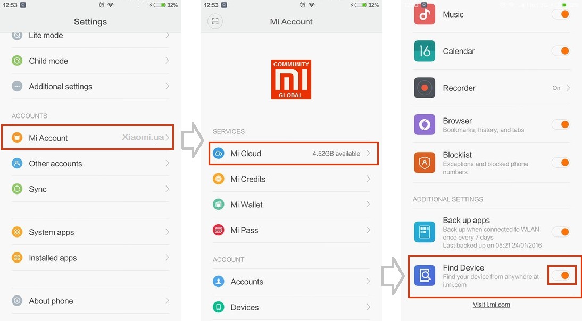The height and width of the screenshot is (321, 582).
Task: Open Installed apps entry
Action: click(x=90, y=258)
